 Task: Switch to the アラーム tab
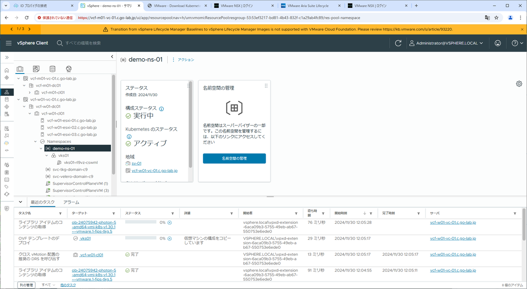71,202
